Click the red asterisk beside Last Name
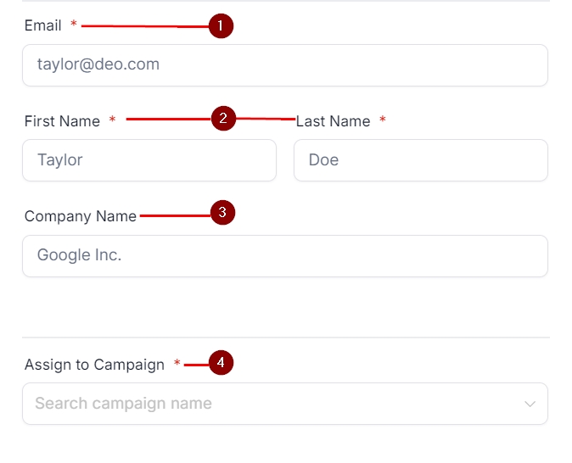This screenshot has height=463, width=572. [x=383, y=121]
